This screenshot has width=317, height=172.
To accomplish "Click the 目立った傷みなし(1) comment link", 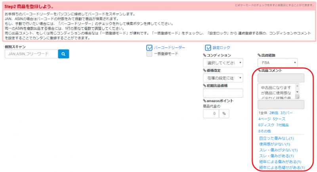I will (x=276, y=138).
